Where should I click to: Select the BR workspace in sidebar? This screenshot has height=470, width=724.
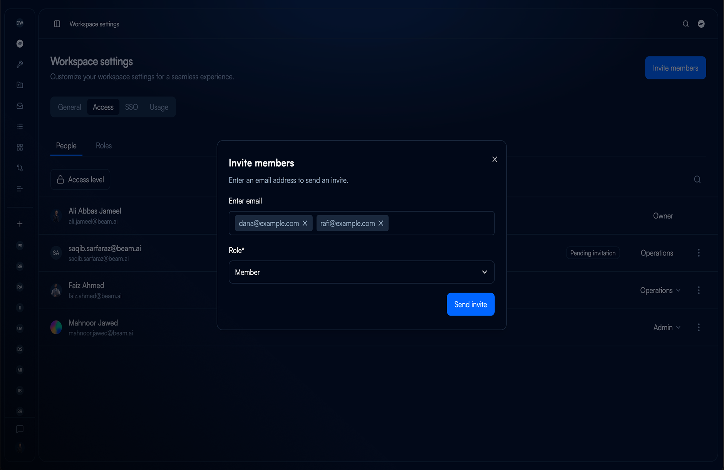(x=20, y=266)
